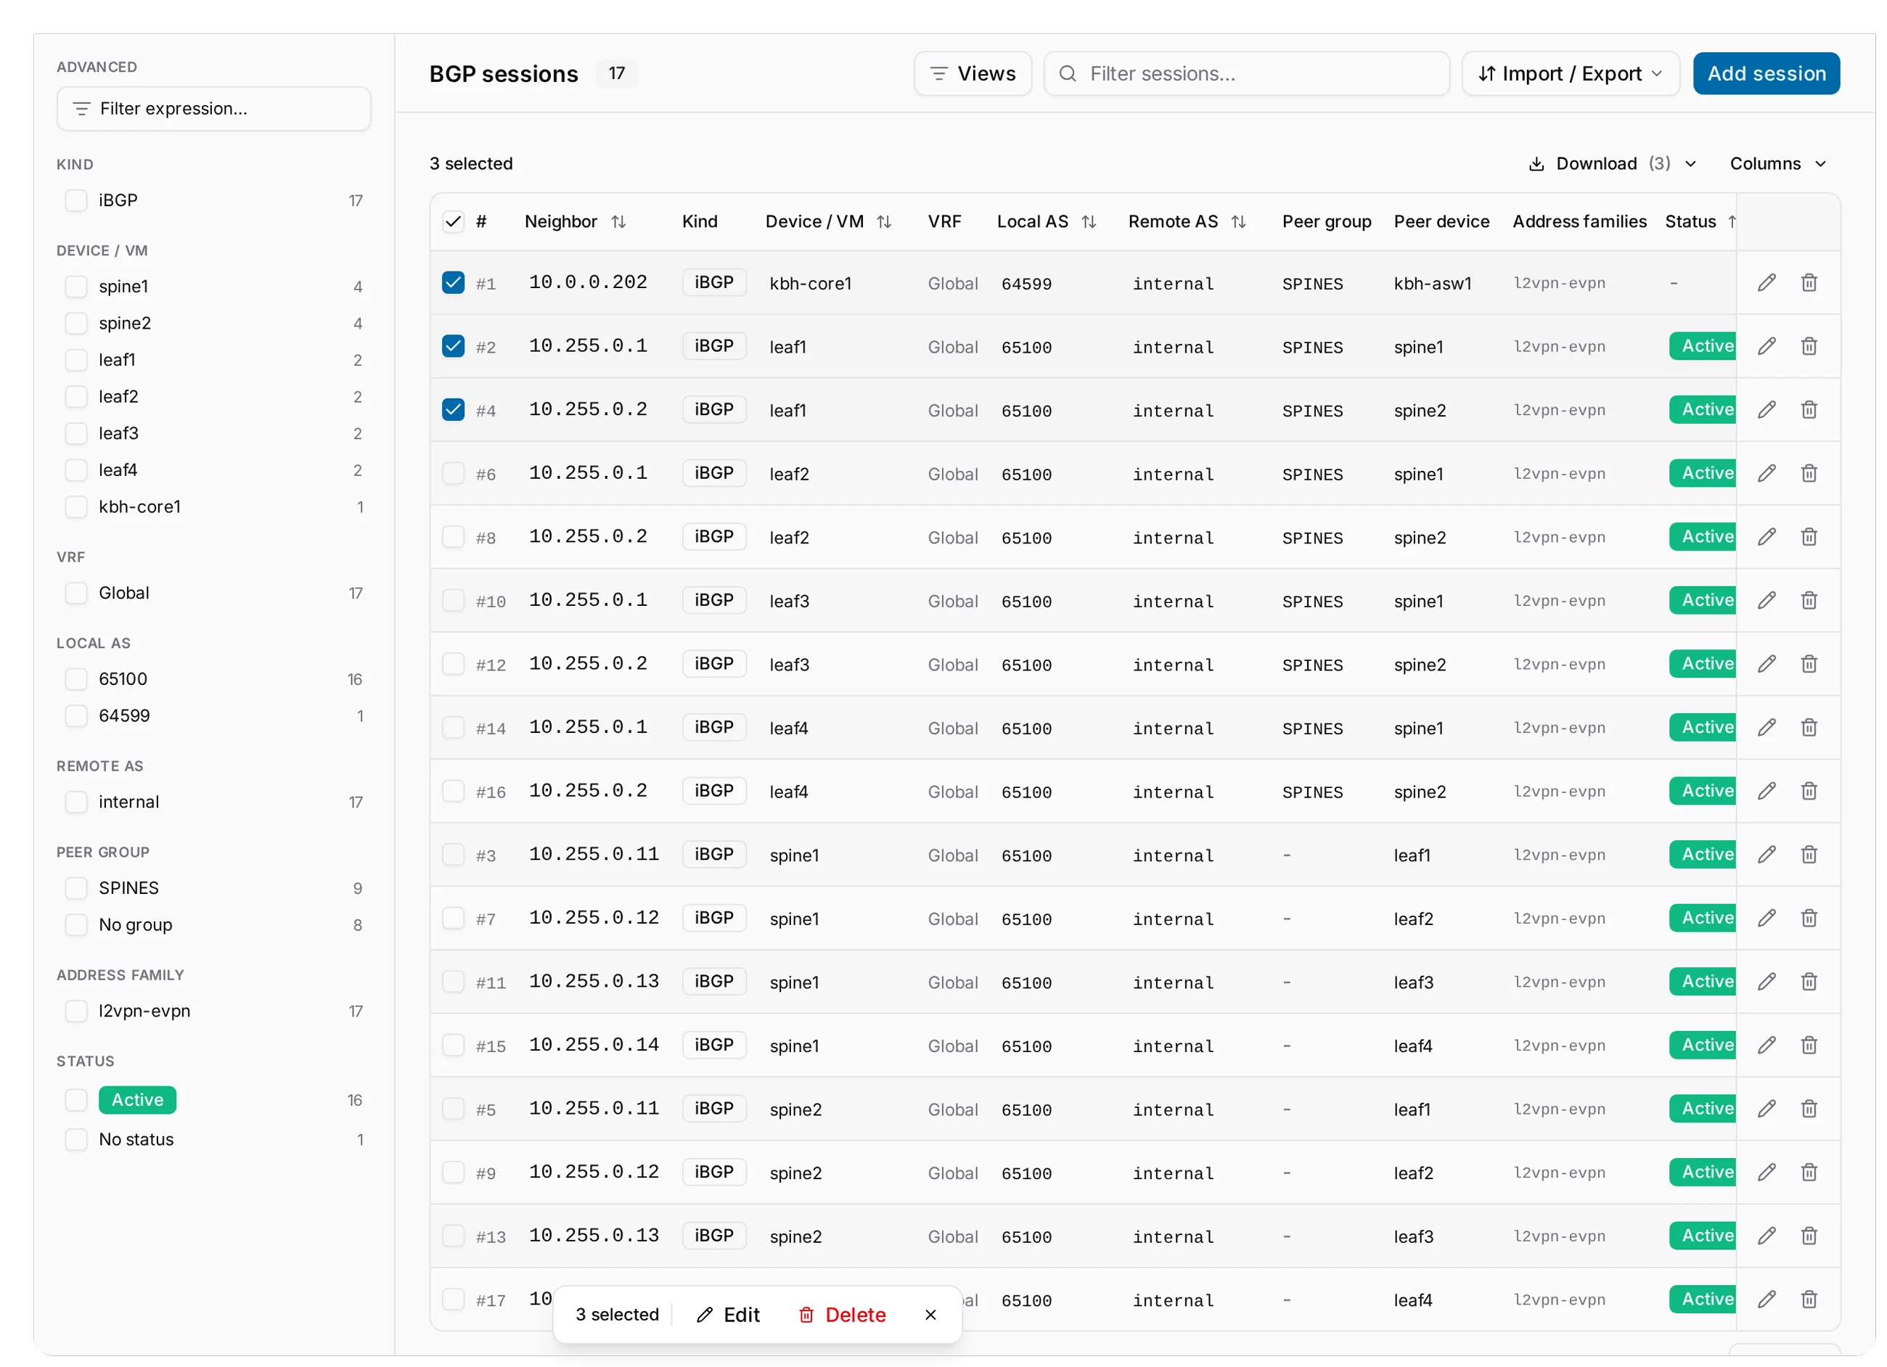Edit session #1 via its pencil icon
This screenshot has width=1887, height=1367.
1767,283
